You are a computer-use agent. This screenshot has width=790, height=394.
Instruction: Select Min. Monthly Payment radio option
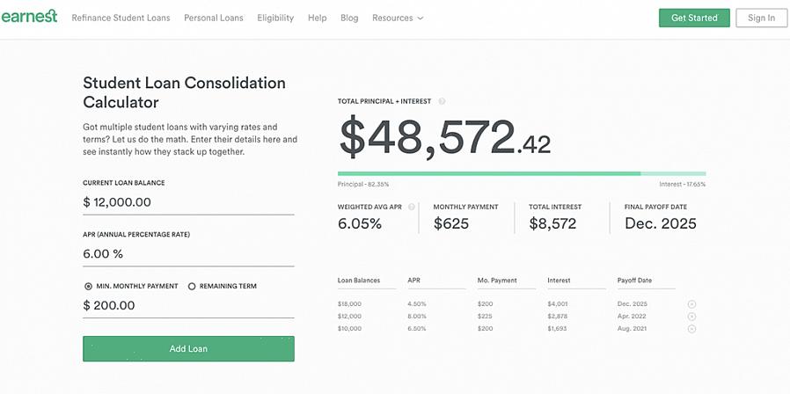click(89, 286)
